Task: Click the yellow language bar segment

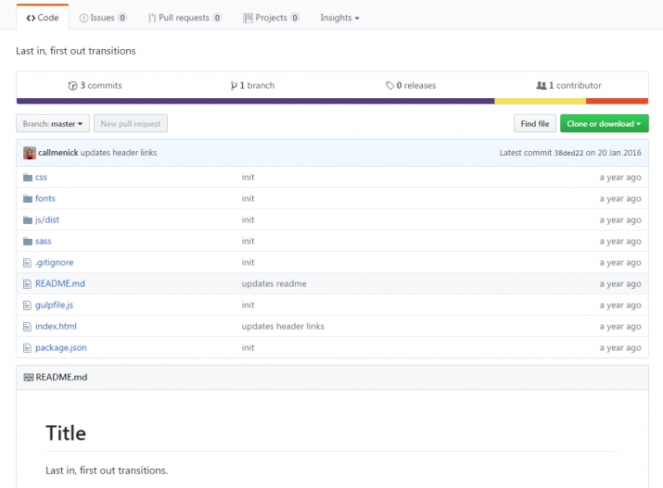Action: tap(540, 101)
